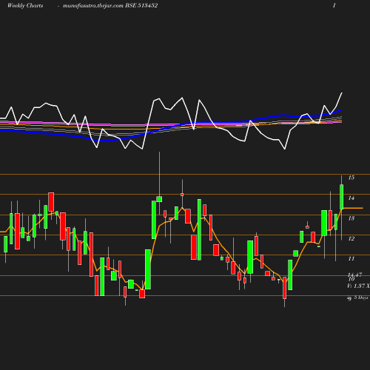The width and height of the screenshot is (370, 370).
Task: Click the "Weekly Charts" title text
Action: (x=25, y=5)
